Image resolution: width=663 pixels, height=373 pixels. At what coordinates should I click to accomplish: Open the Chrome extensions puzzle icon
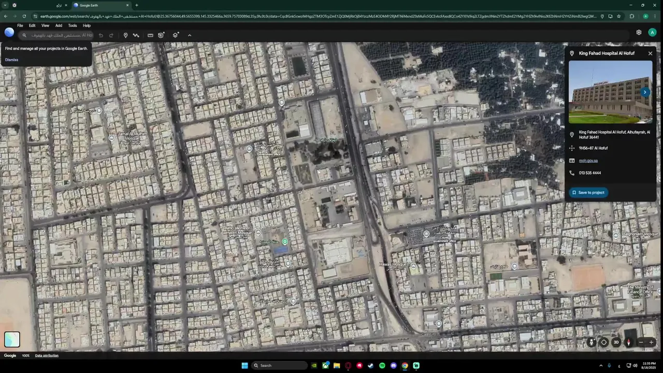click(x=632, y=16)
